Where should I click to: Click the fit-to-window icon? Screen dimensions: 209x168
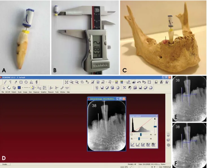click(66, 82)
